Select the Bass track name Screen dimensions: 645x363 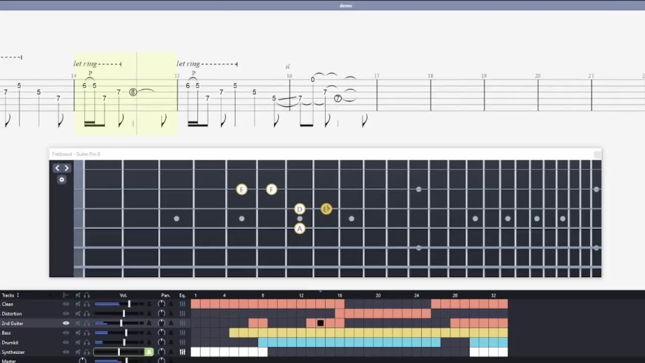pyautogui.click(x=6, y=333)
